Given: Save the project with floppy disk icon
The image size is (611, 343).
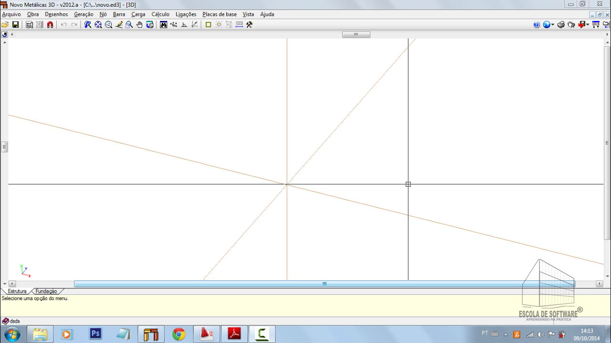Looking at the screenshot, I should pyautogui.click(x=15, y=25).
